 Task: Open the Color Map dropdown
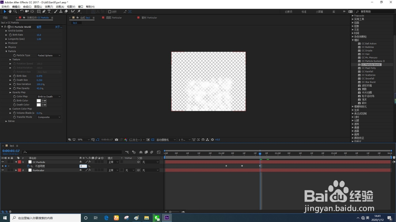(49, 96)
